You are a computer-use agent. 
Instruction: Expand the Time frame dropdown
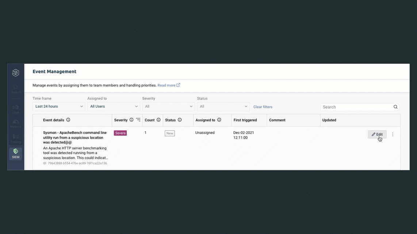(x=59, y=106)
